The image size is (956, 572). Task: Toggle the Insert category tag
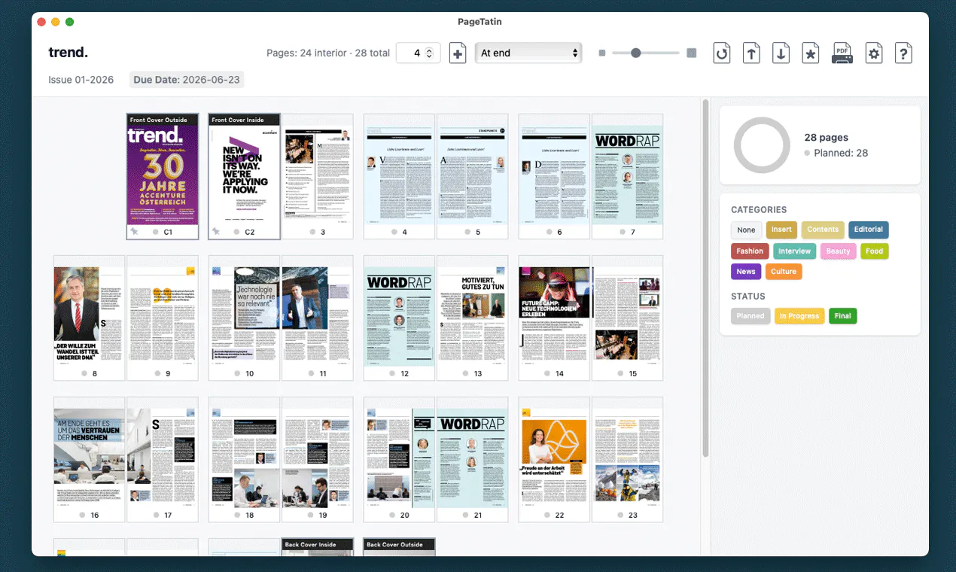781,230
